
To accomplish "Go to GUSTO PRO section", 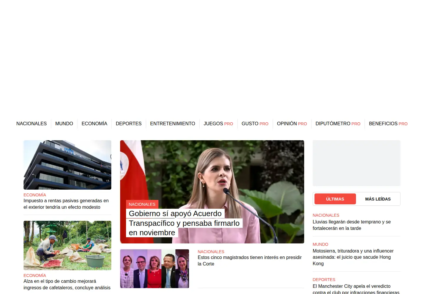I will coord(255,124).
